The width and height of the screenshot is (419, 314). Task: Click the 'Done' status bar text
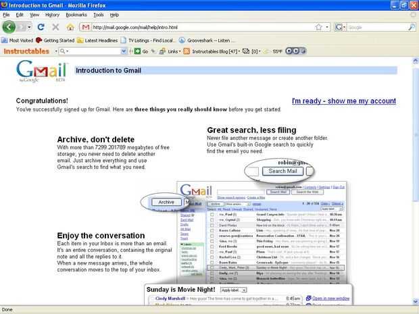click(7, 310)
